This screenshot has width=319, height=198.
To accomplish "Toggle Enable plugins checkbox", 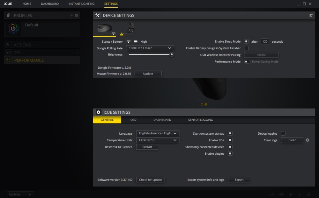I will coord(230,153).
